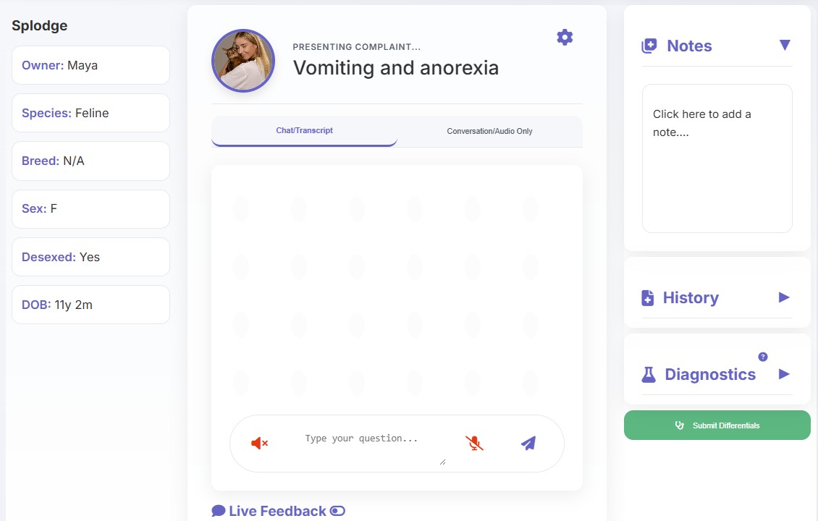This screenshot has width=818, height=521.
Task: Select the Conversation/Audio Only tab
Action: coord(489,131)
